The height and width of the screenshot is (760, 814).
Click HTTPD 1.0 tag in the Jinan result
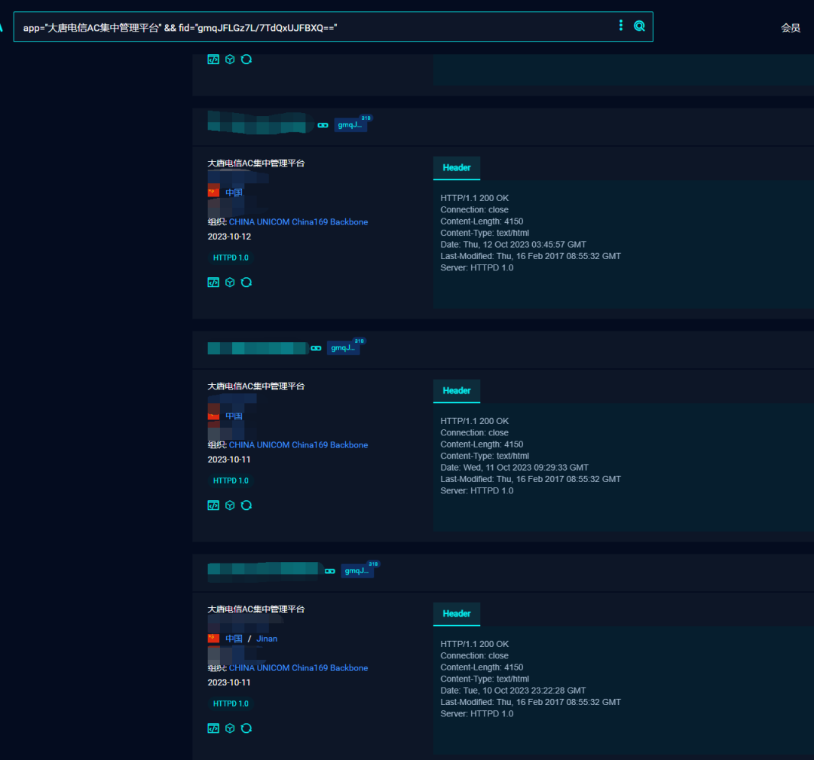(x=231, y=704)
